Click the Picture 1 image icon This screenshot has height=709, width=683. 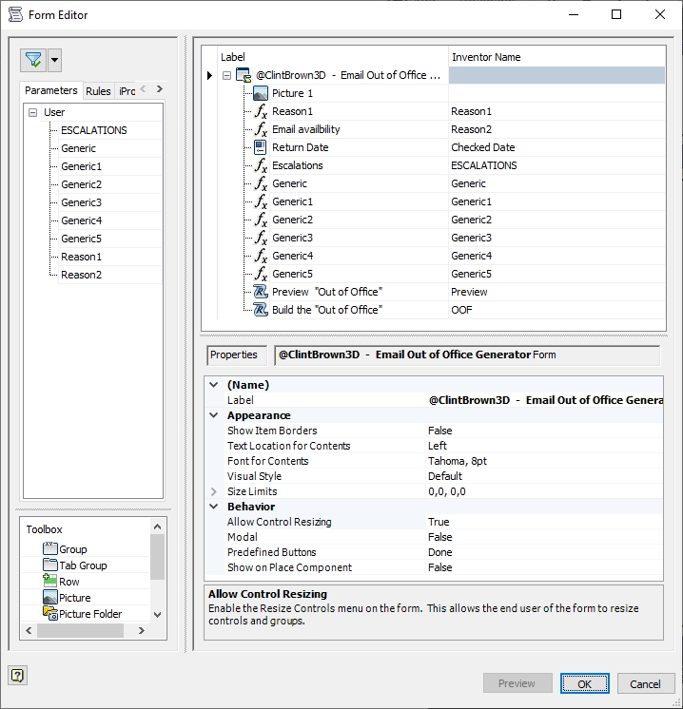click(261, 93)
